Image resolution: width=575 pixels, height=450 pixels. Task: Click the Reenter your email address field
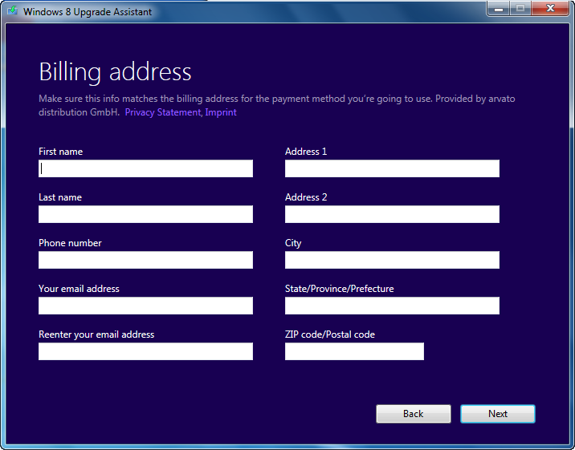[x=145, y=351]
